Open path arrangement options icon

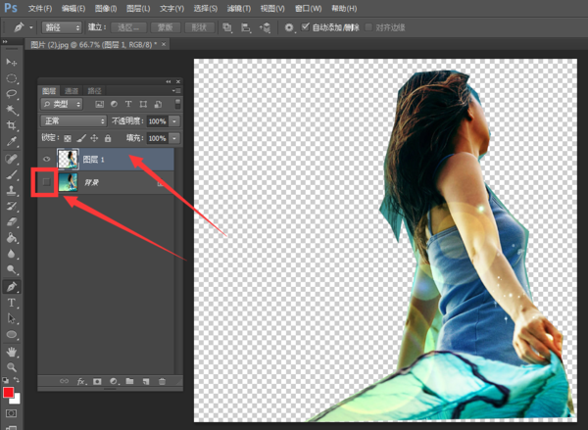[265, 27]
